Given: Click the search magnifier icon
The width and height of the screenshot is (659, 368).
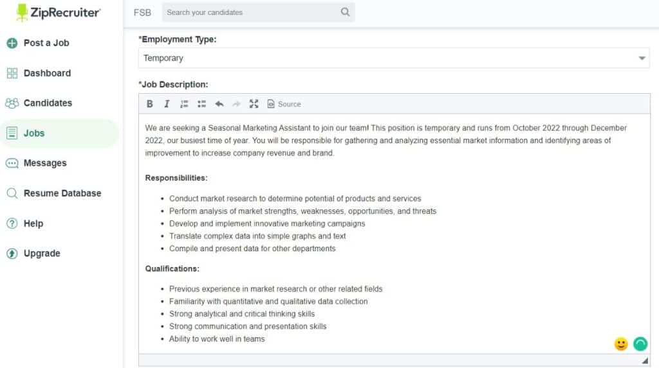Looking at the screenshot, I should [346, 12].
